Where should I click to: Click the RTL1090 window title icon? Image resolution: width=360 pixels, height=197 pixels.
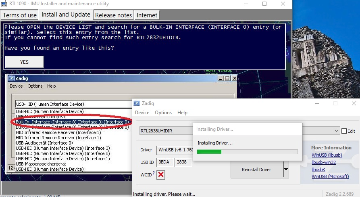point(4,4)
